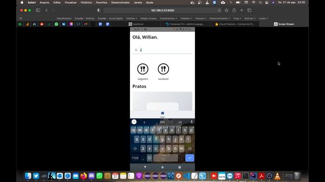
Task: Tap the keyboard microphone icon
Action: click(191, 122)
